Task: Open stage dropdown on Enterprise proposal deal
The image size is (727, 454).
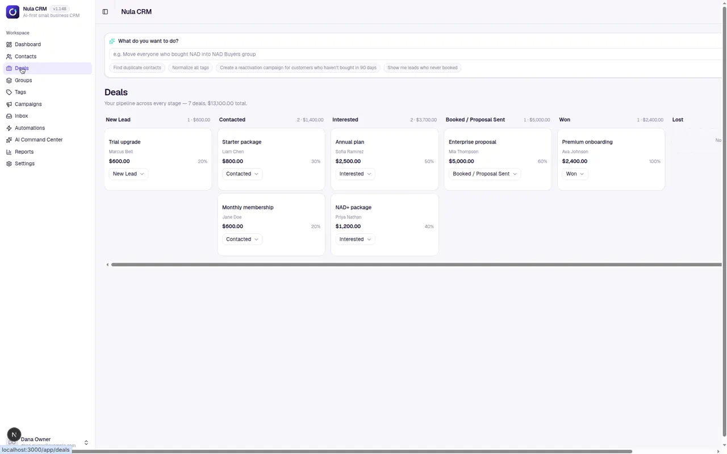Action: tap(484, 174)
